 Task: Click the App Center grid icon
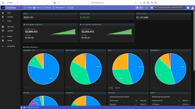coord(3,27)
